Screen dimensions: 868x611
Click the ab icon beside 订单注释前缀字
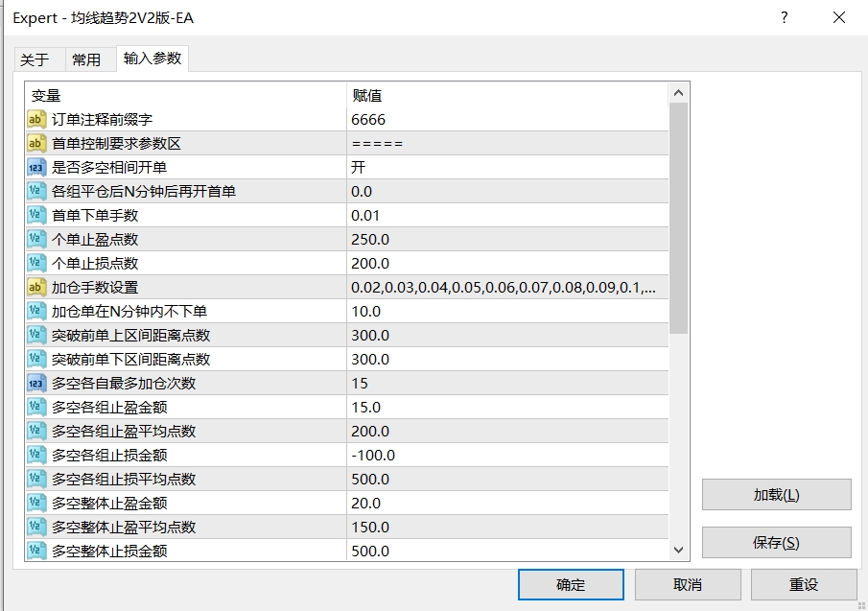click(35, 119)
